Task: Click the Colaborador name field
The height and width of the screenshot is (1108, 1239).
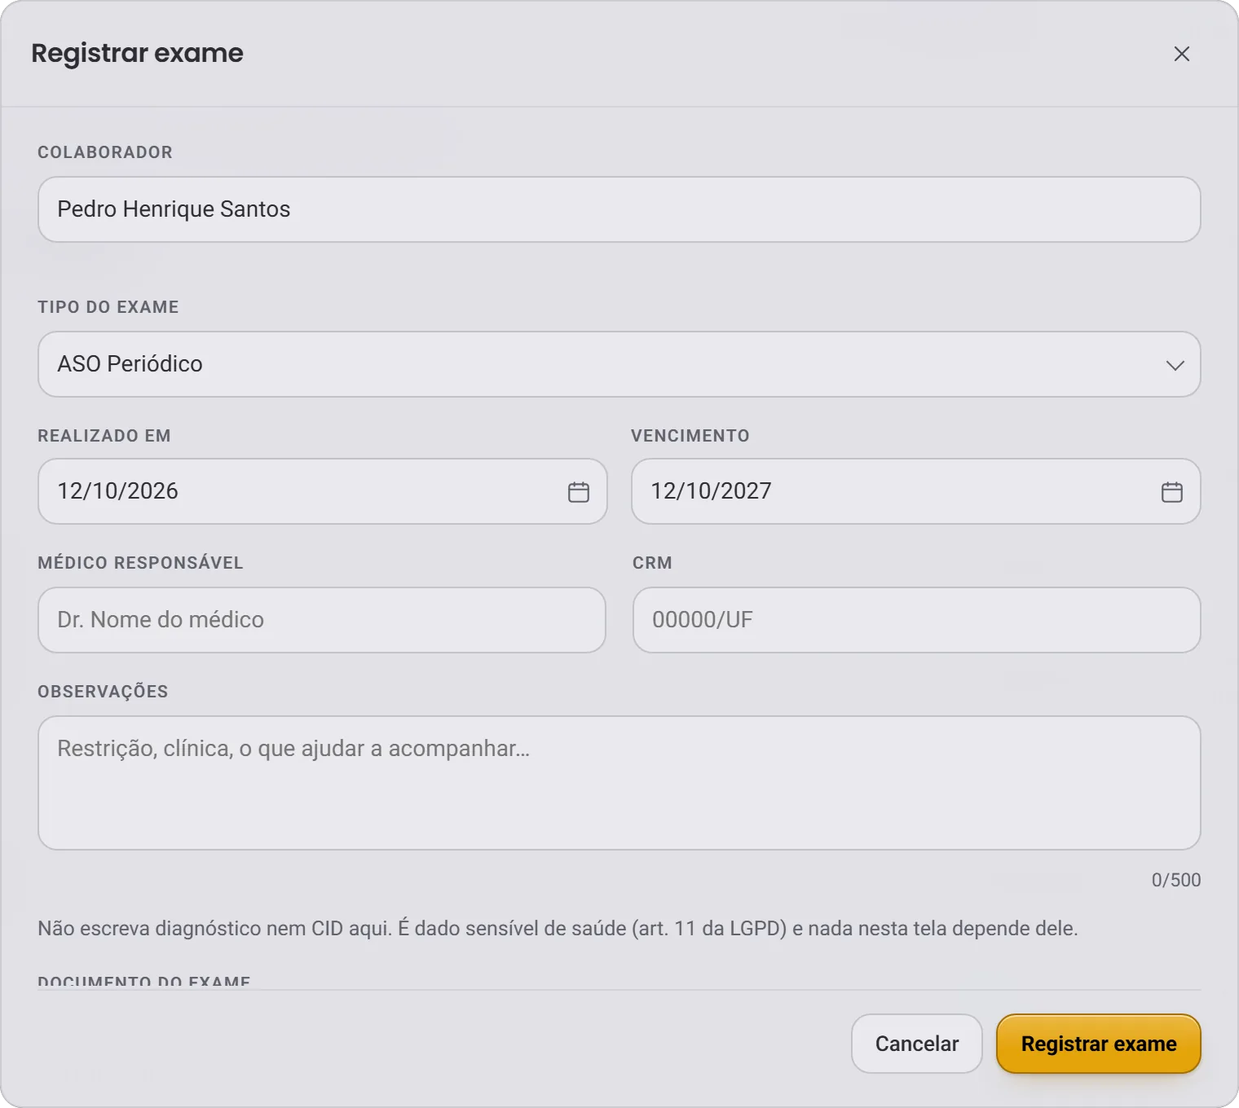Action: [619, 209]
